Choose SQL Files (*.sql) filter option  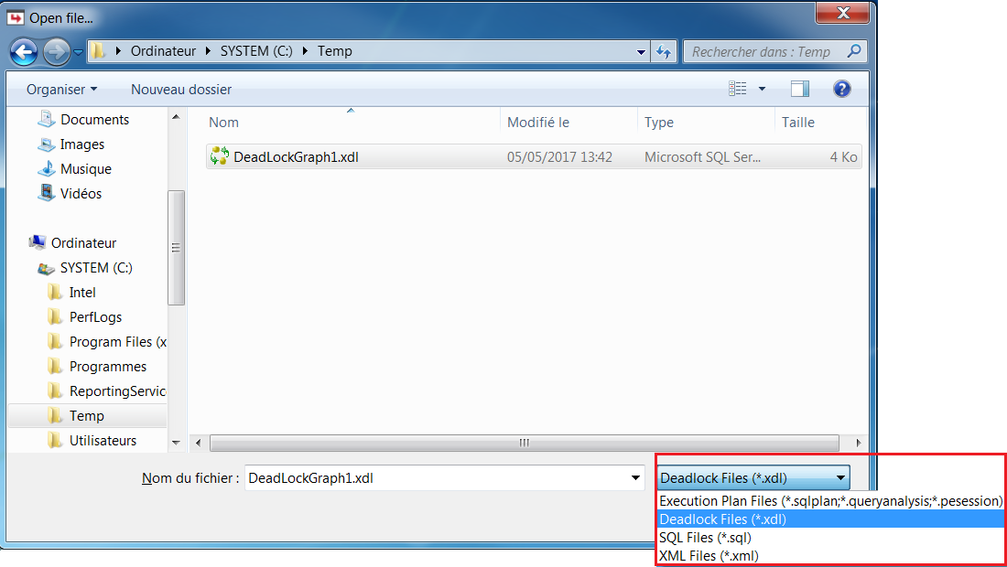[x=830, y=538]
